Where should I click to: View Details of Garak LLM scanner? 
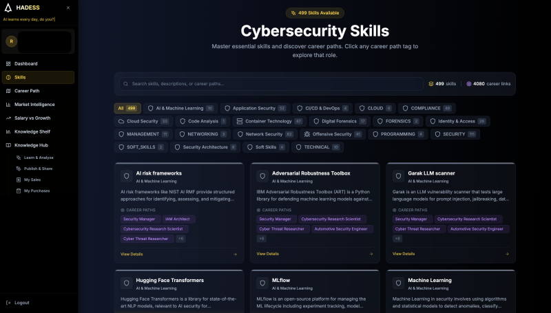(404, 254)
